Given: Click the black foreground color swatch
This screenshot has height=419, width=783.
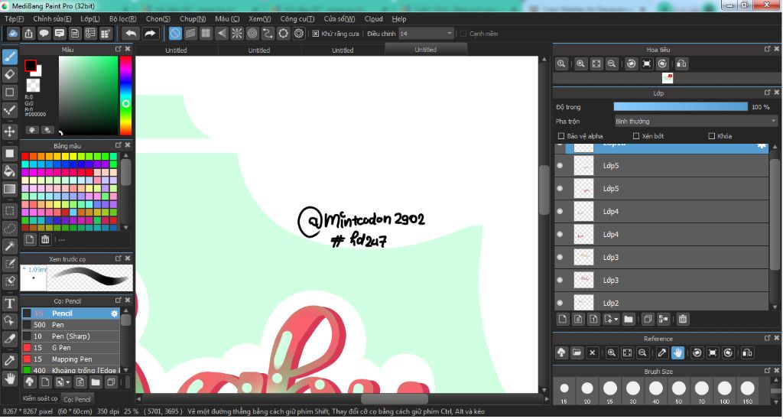Looking at the screenshot, I should [31, 66].
